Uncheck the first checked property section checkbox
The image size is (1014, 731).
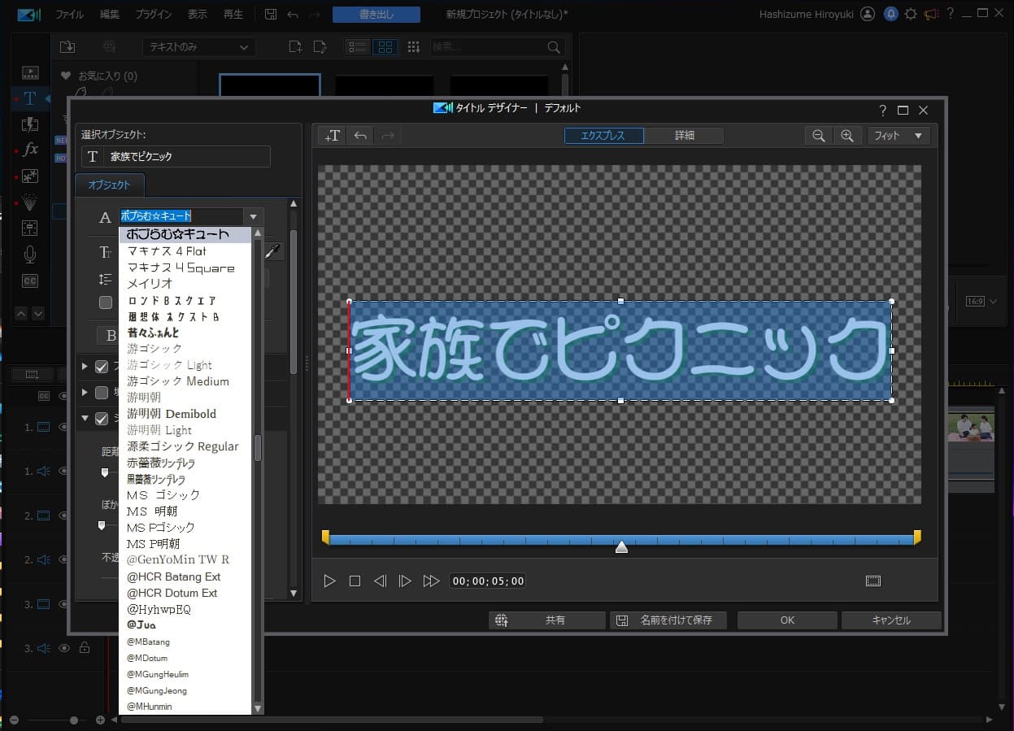(102, 367)
